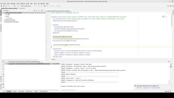Click the Back navigation arrow

(x=9, y=6)
